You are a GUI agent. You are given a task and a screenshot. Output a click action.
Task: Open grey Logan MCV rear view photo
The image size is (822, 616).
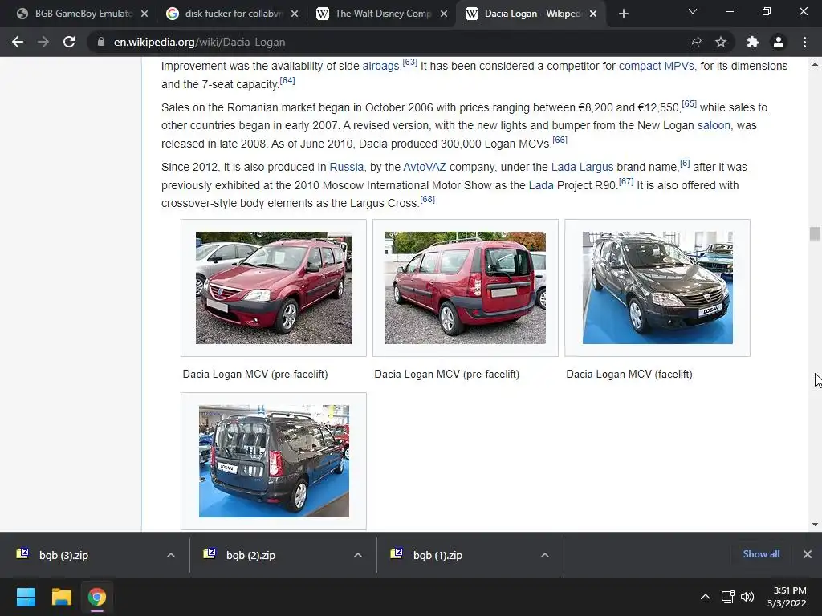click(274, 461)
